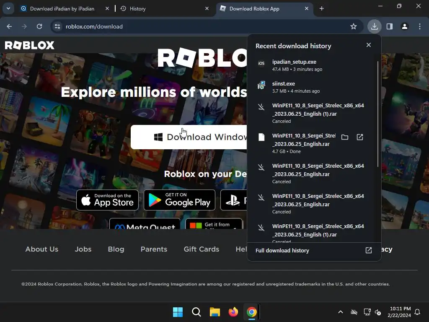Viewport: 429px width, 322px height.
Task: Open File Explorer from taskbar
Action: click(x=215, y=312)
